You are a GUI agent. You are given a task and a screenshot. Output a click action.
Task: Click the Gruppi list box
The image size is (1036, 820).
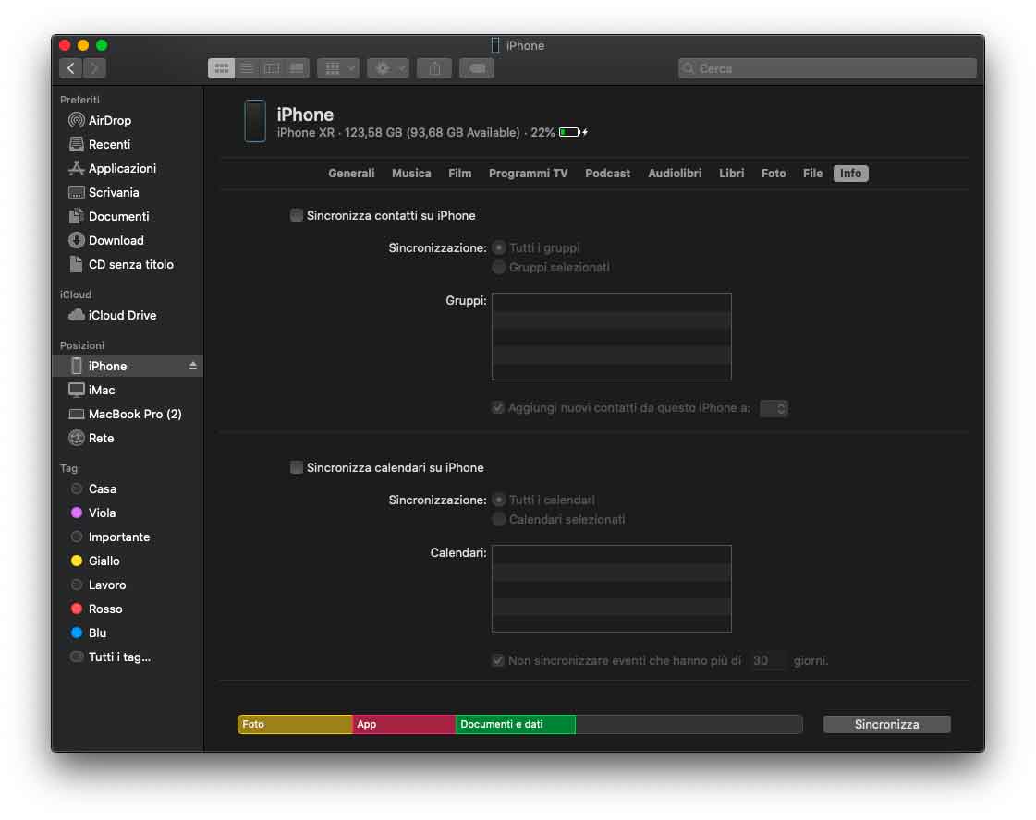611,337
